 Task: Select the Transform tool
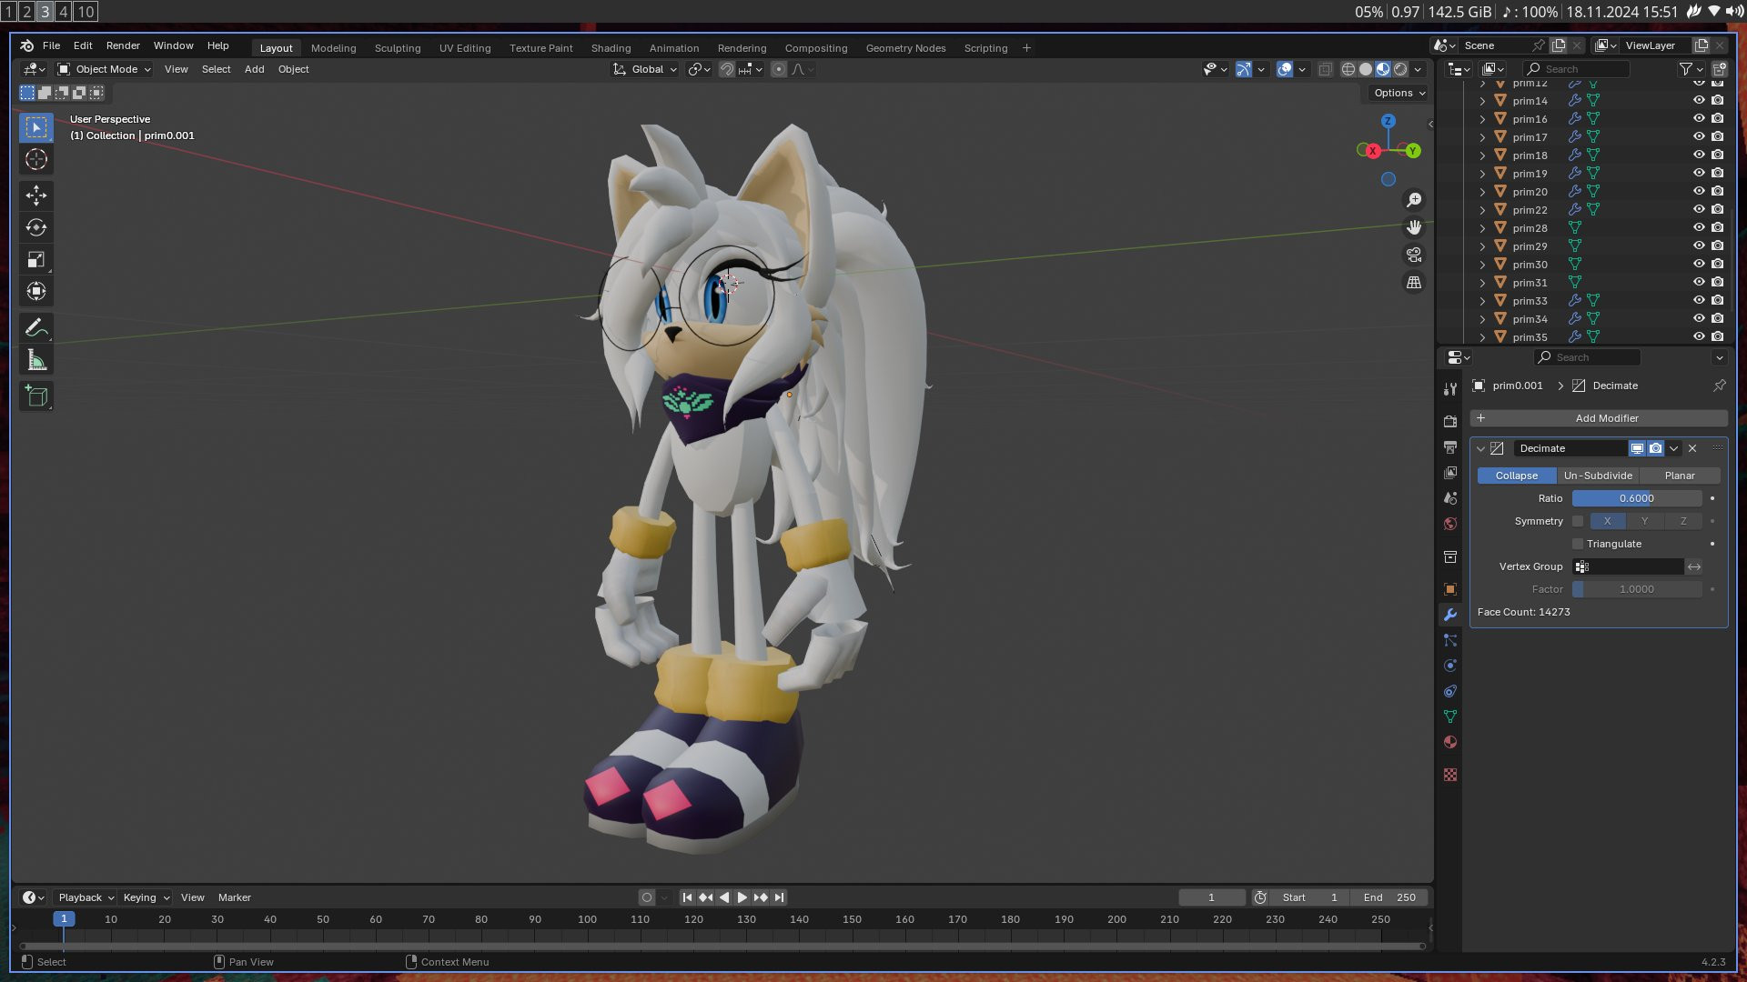[36, 292]
